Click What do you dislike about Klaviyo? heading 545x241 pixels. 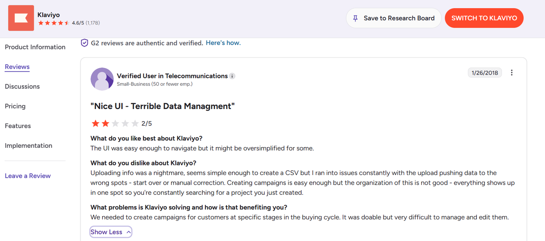click(143, 163)
